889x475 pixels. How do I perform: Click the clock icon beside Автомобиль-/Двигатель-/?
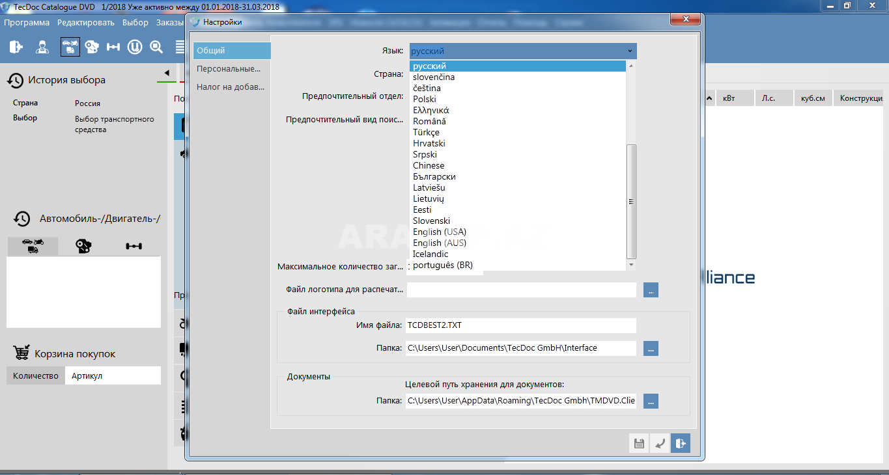[x=22, y=219]
